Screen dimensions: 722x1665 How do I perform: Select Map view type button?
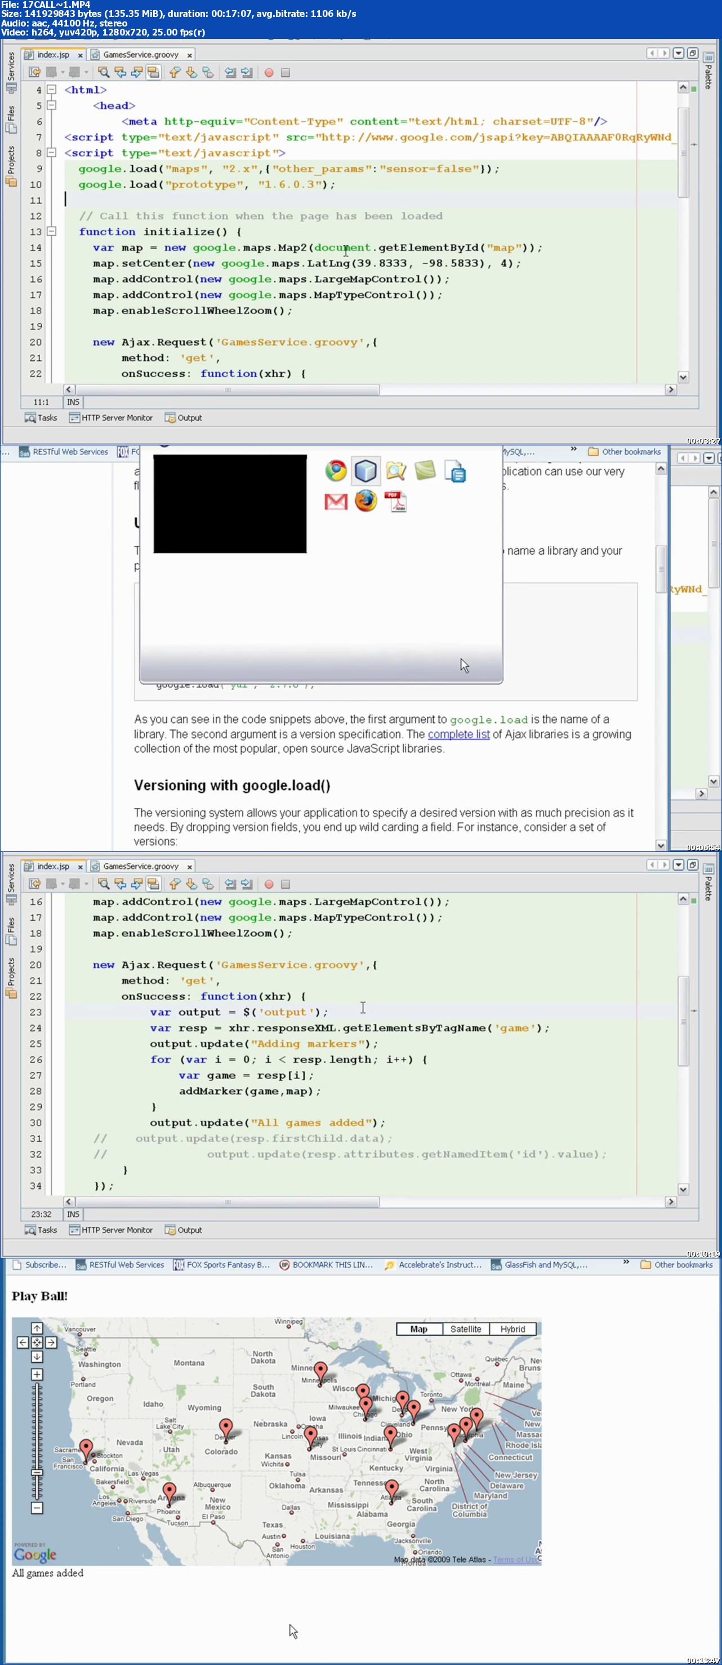pos(419,1329)
